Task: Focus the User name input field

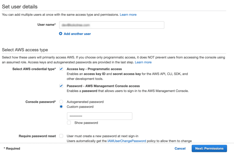Action: 111,25
